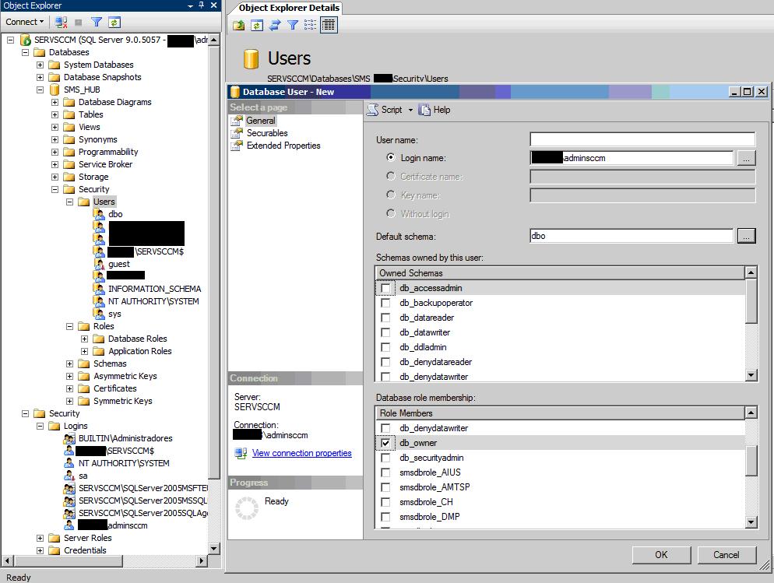
Task: Expand the Server Roles node
Action: click(40, 538)
